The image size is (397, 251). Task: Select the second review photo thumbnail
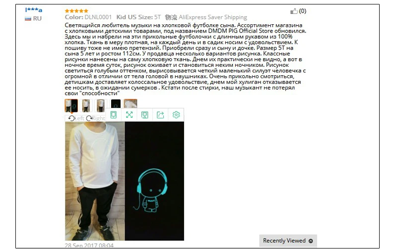click(x=86, y=105)
